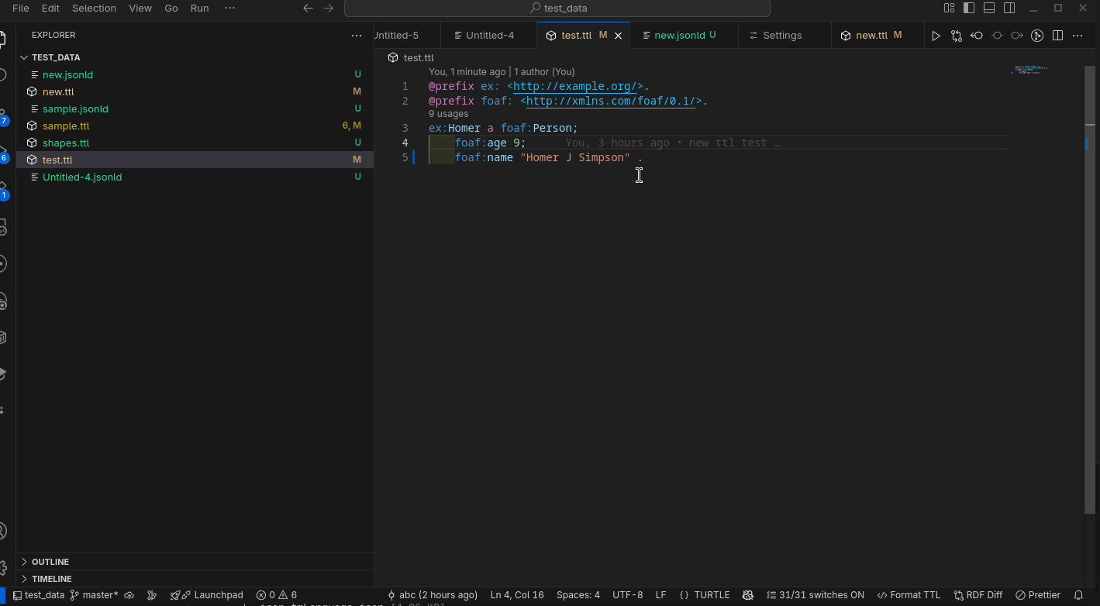Click the Copilot icon in the status bar
Screen dimensions: 1100x606
click(747, 594)
